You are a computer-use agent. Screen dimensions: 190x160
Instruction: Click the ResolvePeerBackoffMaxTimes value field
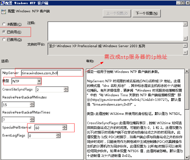[x=16, y=120]
